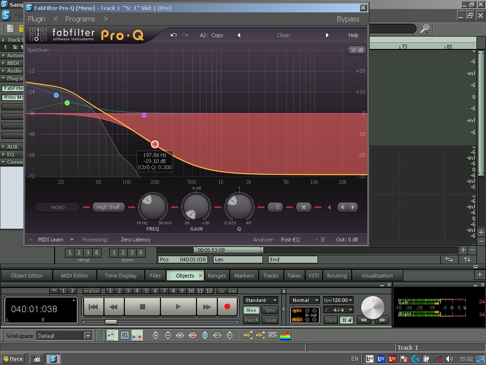Toggle the MIDI Learn indicator
The image size is (486, 365).
pos(31,240)
